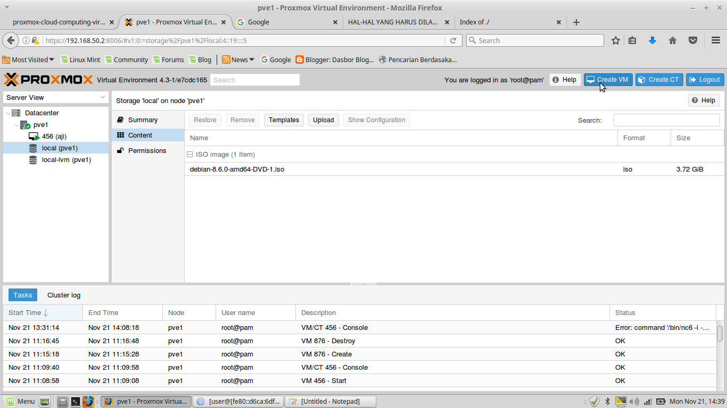Bookmark this page with the star icon
This screenshot has height=408, width=727.
coord(616,40)
